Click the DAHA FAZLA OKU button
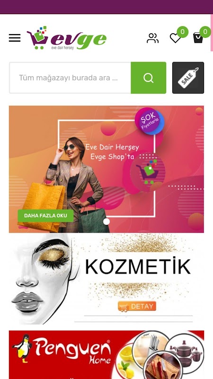Image resolution: width=213 pixels, height=379 pixels. 45,216
